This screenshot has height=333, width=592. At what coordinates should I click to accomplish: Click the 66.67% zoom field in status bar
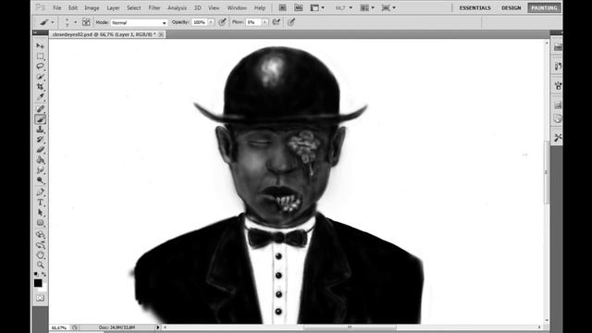point(59,327)
